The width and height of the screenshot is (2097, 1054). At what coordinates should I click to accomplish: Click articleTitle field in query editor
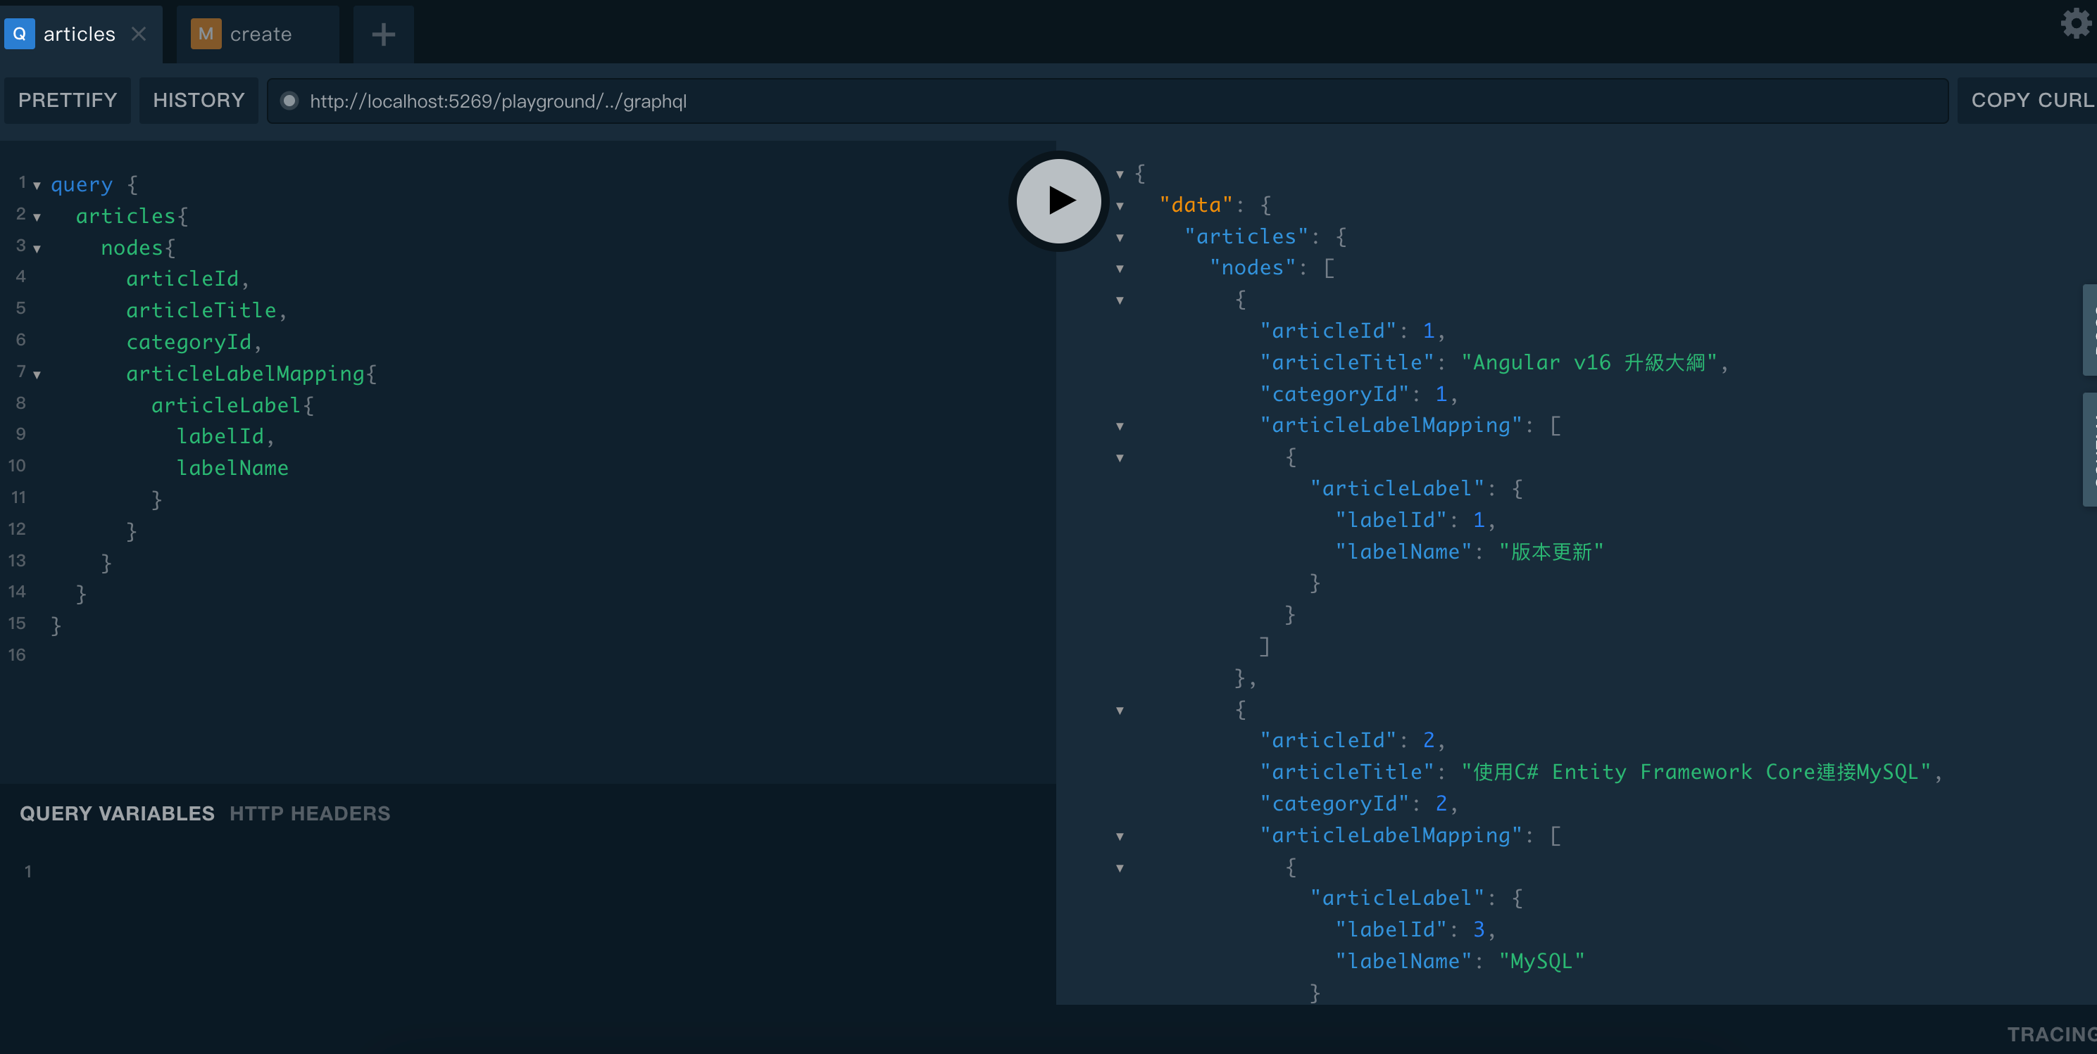201,310
